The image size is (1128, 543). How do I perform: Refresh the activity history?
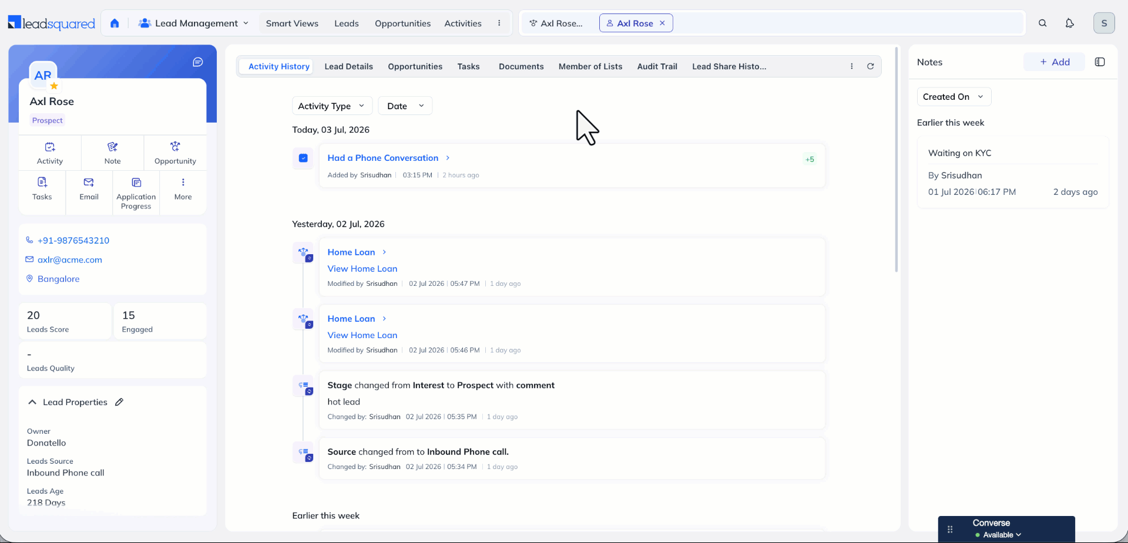pos(871,66)
